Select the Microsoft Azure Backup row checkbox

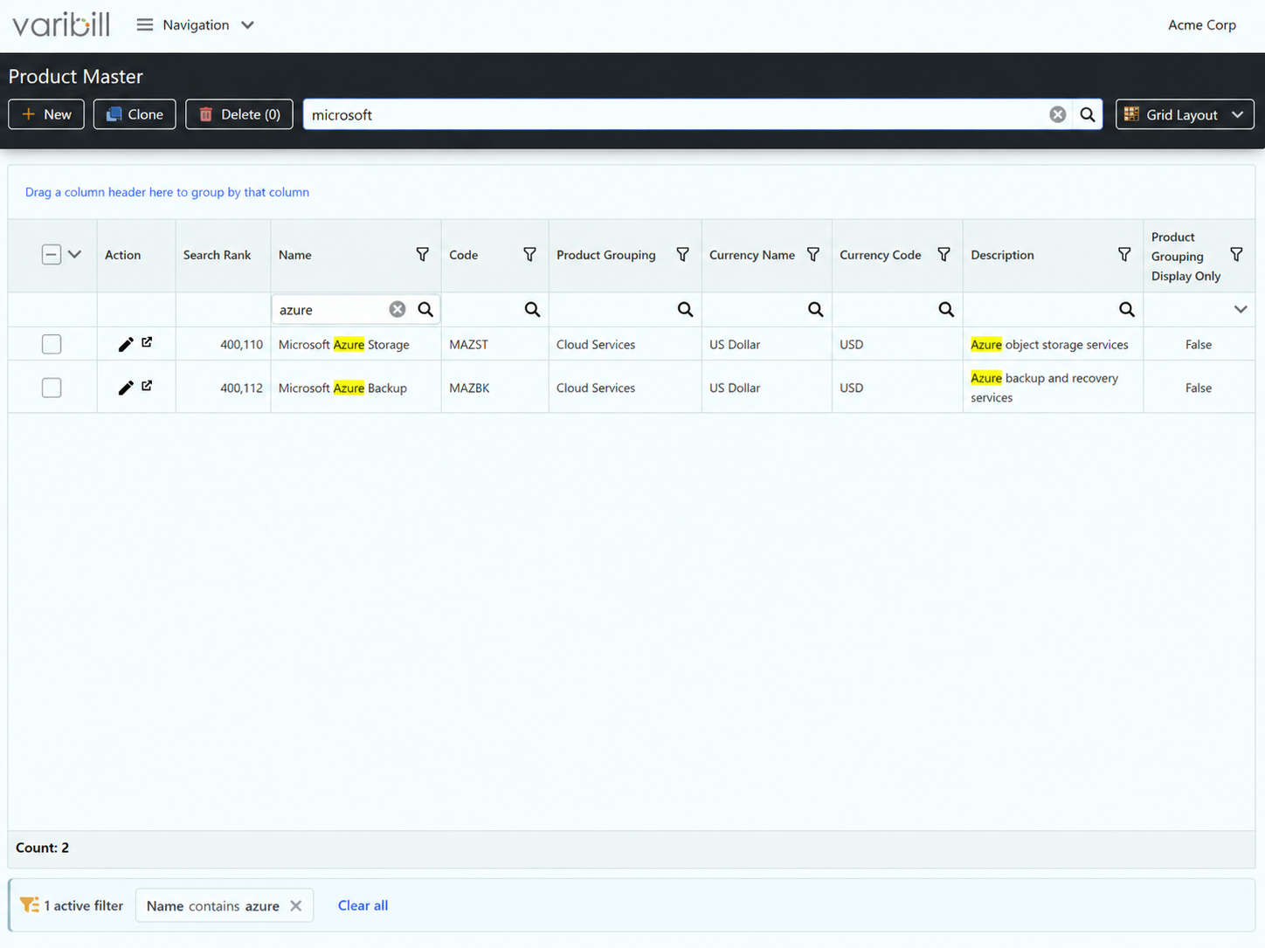coord(52,388)
